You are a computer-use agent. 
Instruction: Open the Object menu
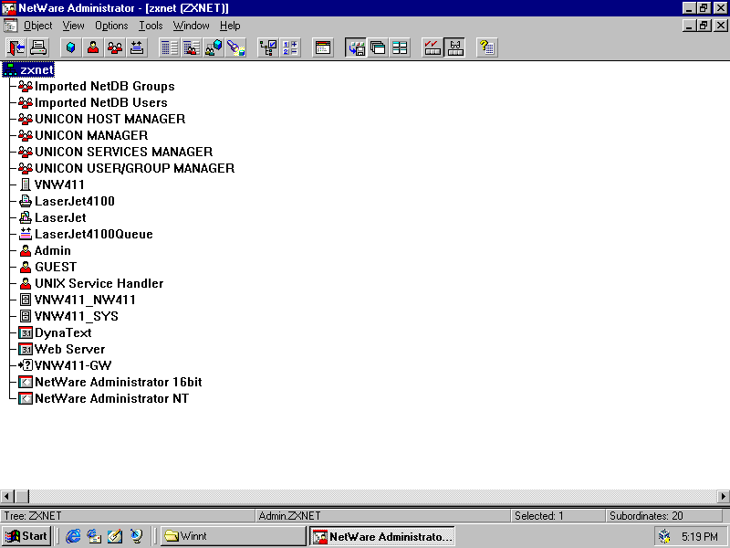[x=37, y=26]
